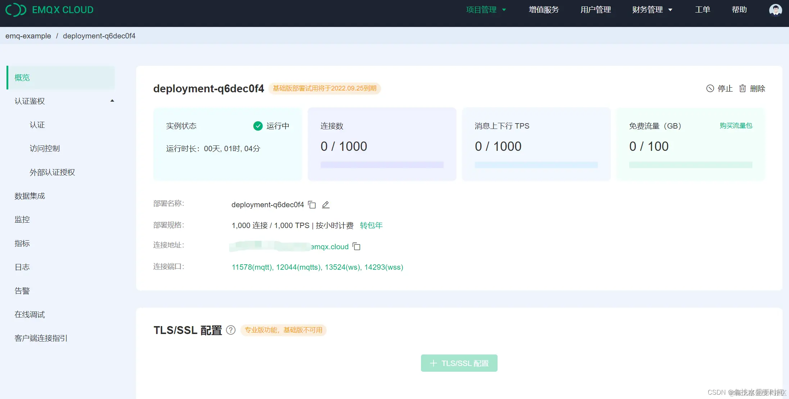The height and width of the screenshot is (399, 789).
Task: Open the user avatar in top bar
Action: (x=775, y=10)
